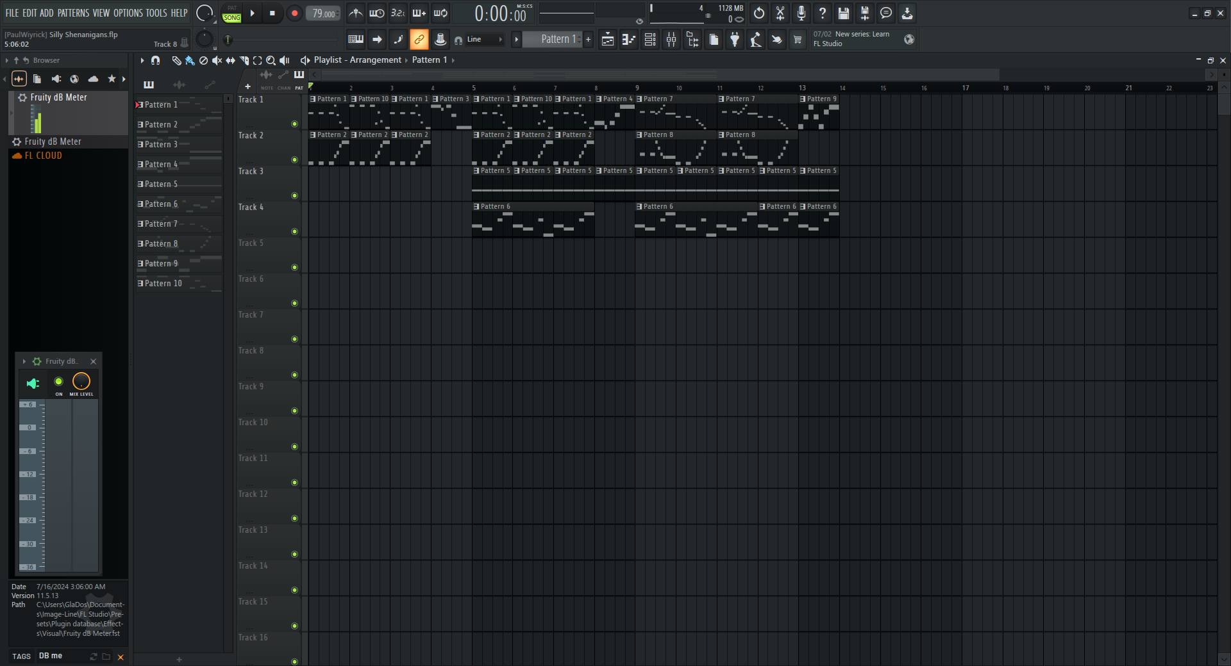Toggle the recording countdown icon

pos(398,13)
